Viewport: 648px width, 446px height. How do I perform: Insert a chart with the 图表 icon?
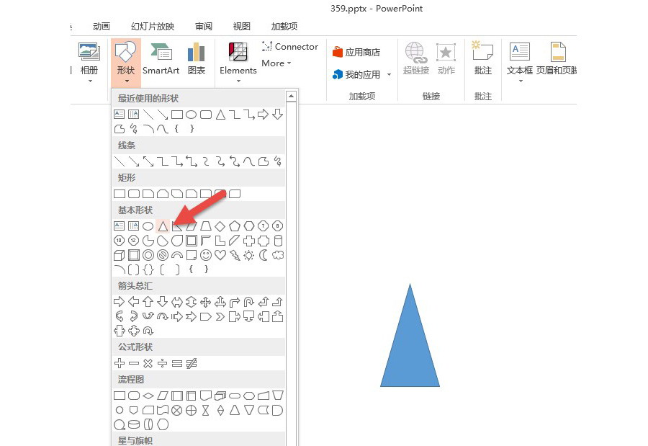coord(196,58)
